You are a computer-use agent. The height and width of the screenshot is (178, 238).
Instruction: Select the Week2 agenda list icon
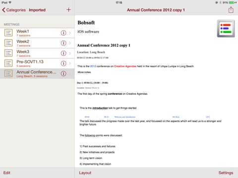(8, 43)
